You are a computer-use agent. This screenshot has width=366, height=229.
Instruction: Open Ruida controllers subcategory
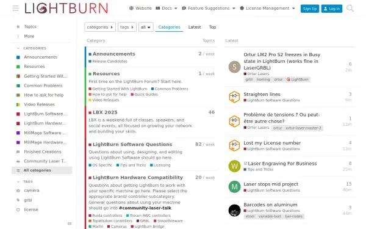pos(107,216)
